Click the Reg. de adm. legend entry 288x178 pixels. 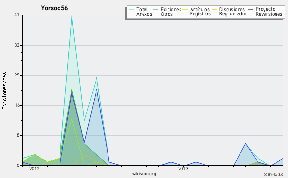(x=233, y=14)
